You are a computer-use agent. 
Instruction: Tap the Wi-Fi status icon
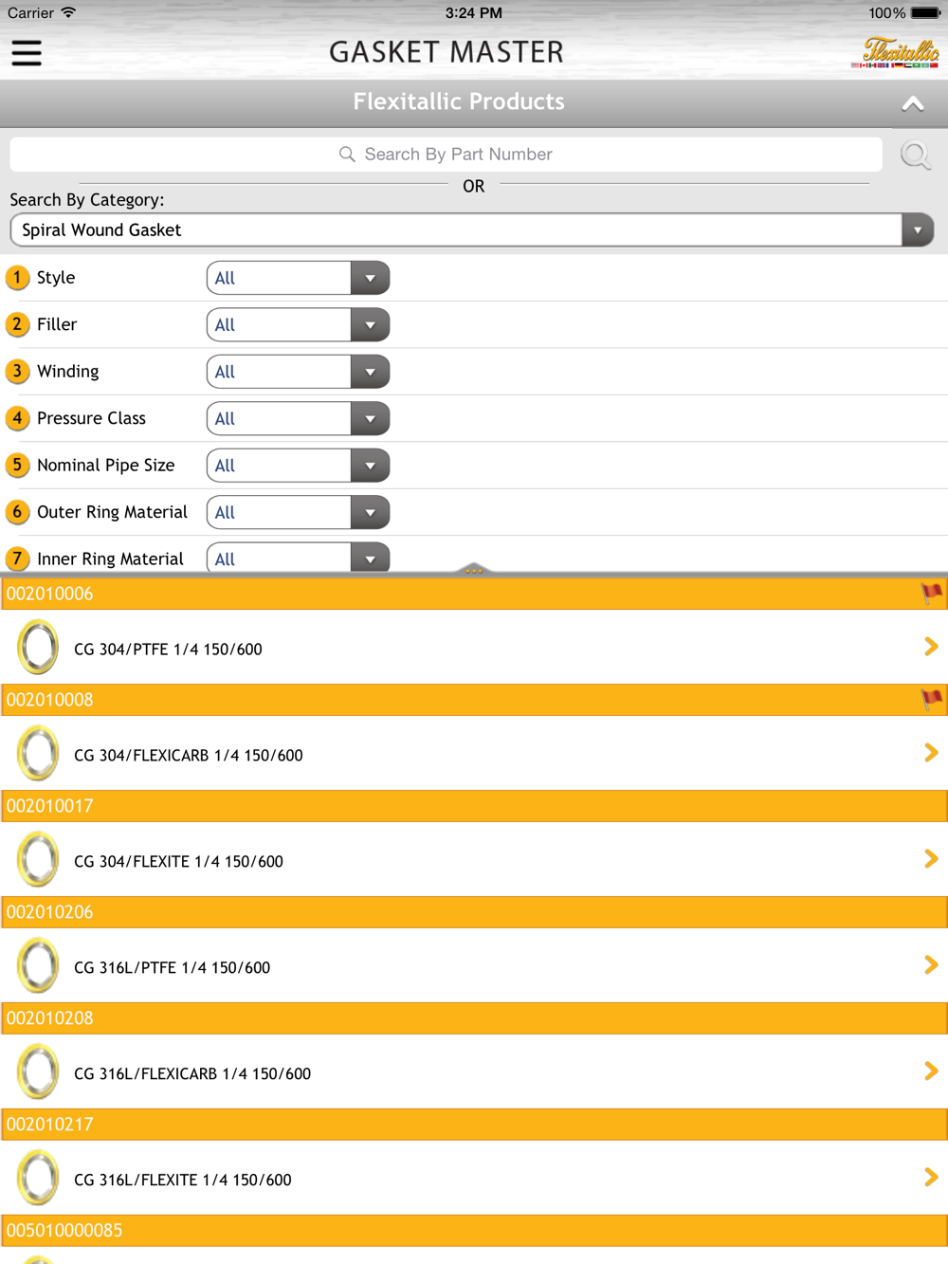click(68, 12)
